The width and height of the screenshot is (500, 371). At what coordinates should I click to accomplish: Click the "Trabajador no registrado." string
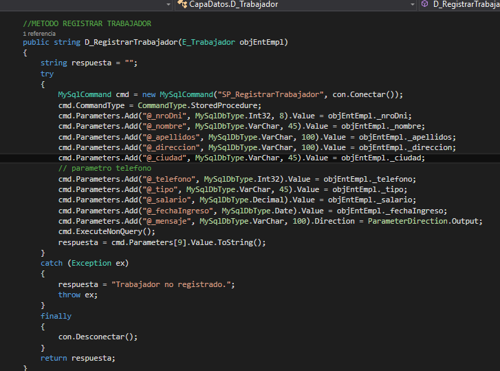[x=171, y=284]
